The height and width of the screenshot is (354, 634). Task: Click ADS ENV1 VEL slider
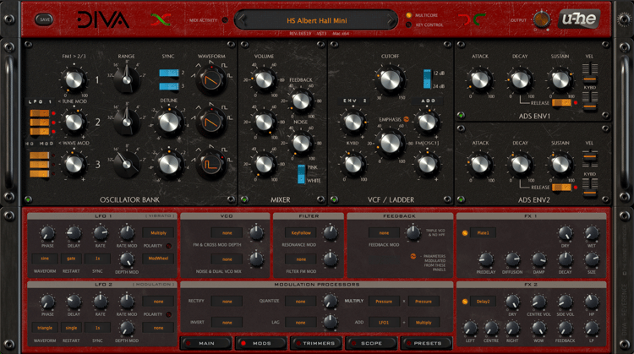point(589,73)
